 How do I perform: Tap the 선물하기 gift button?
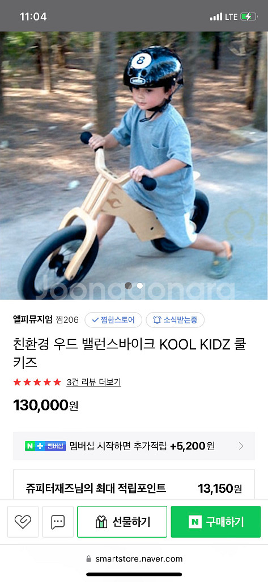point(122,522)
